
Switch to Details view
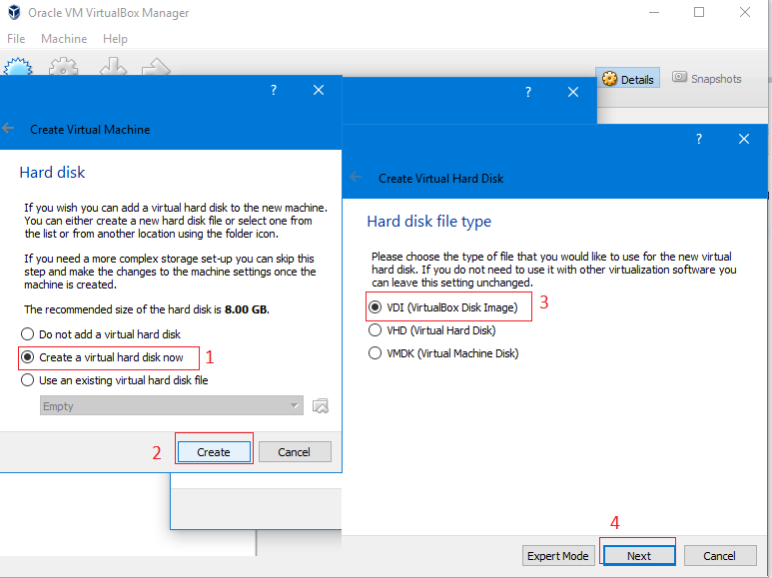pos(628,79)
